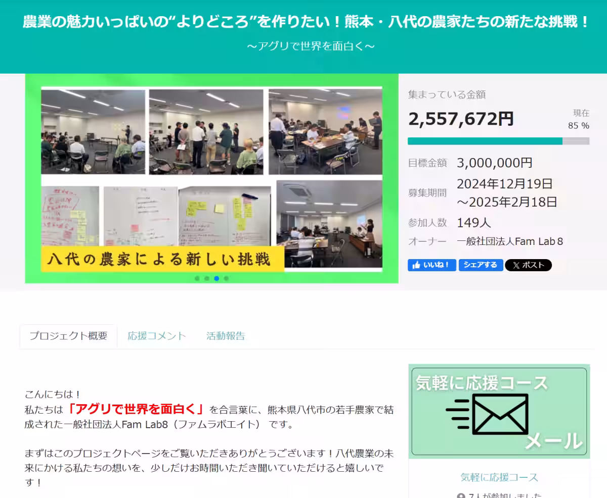Go to the last carousel dot
The image size is (607, 498).
pyautogui.click(x=226, y=278)
